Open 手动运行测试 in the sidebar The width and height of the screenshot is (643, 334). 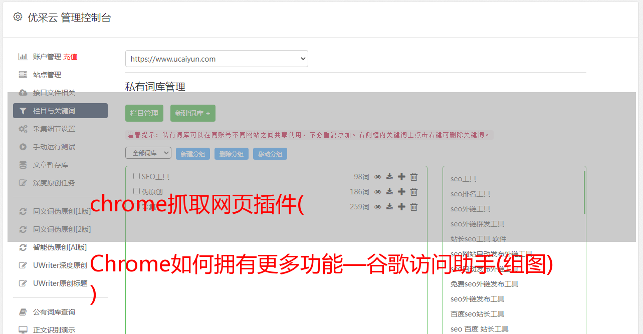pos(54,147)
